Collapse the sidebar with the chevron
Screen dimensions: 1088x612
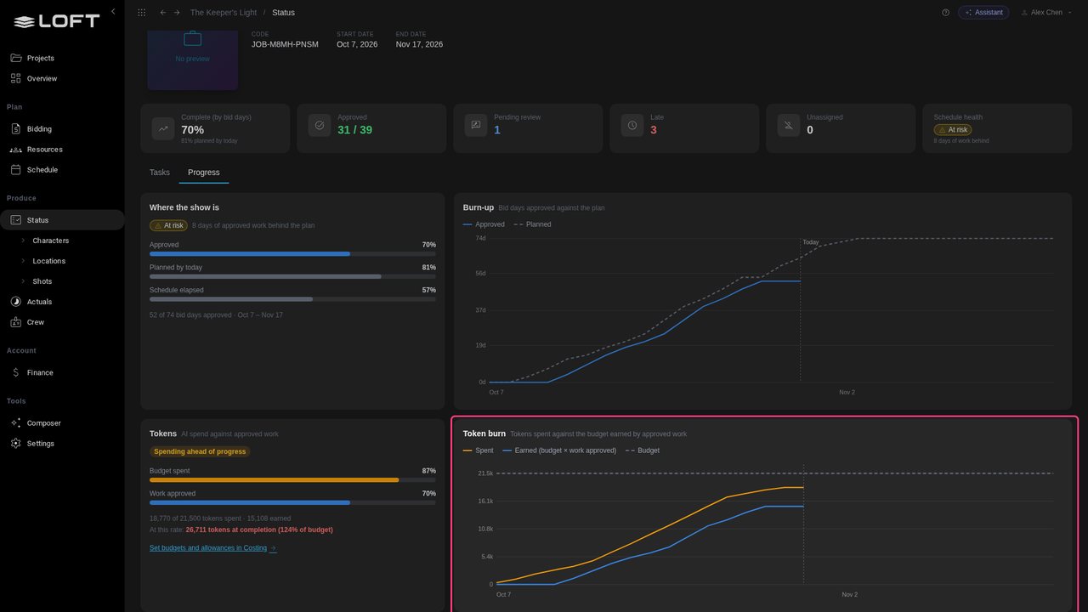113,12
